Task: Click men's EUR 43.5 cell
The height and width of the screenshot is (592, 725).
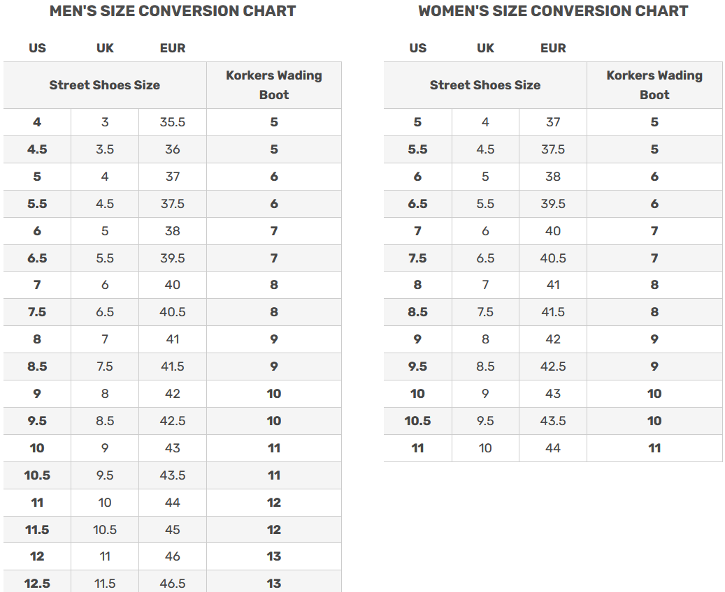Action: 173,475
